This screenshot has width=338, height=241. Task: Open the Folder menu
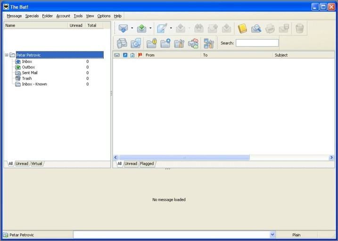click(x=48, y=16)
